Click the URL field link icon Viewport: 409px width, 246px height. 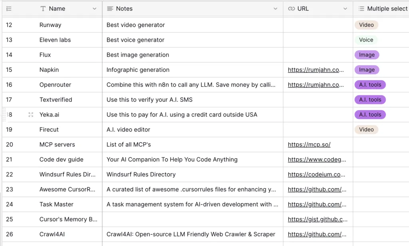[292, 8]
